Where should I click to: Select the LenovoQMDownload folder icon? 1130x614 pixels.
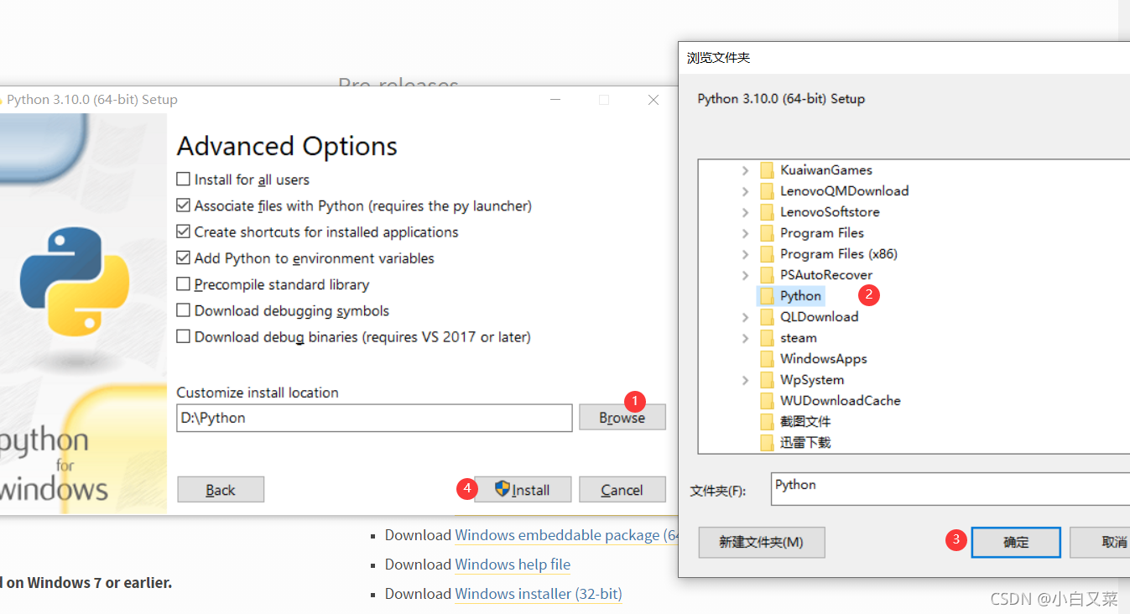[x=767, y=191]
